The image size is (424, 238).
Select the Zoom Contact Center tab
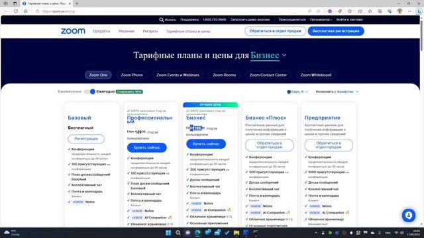(268, 75)
